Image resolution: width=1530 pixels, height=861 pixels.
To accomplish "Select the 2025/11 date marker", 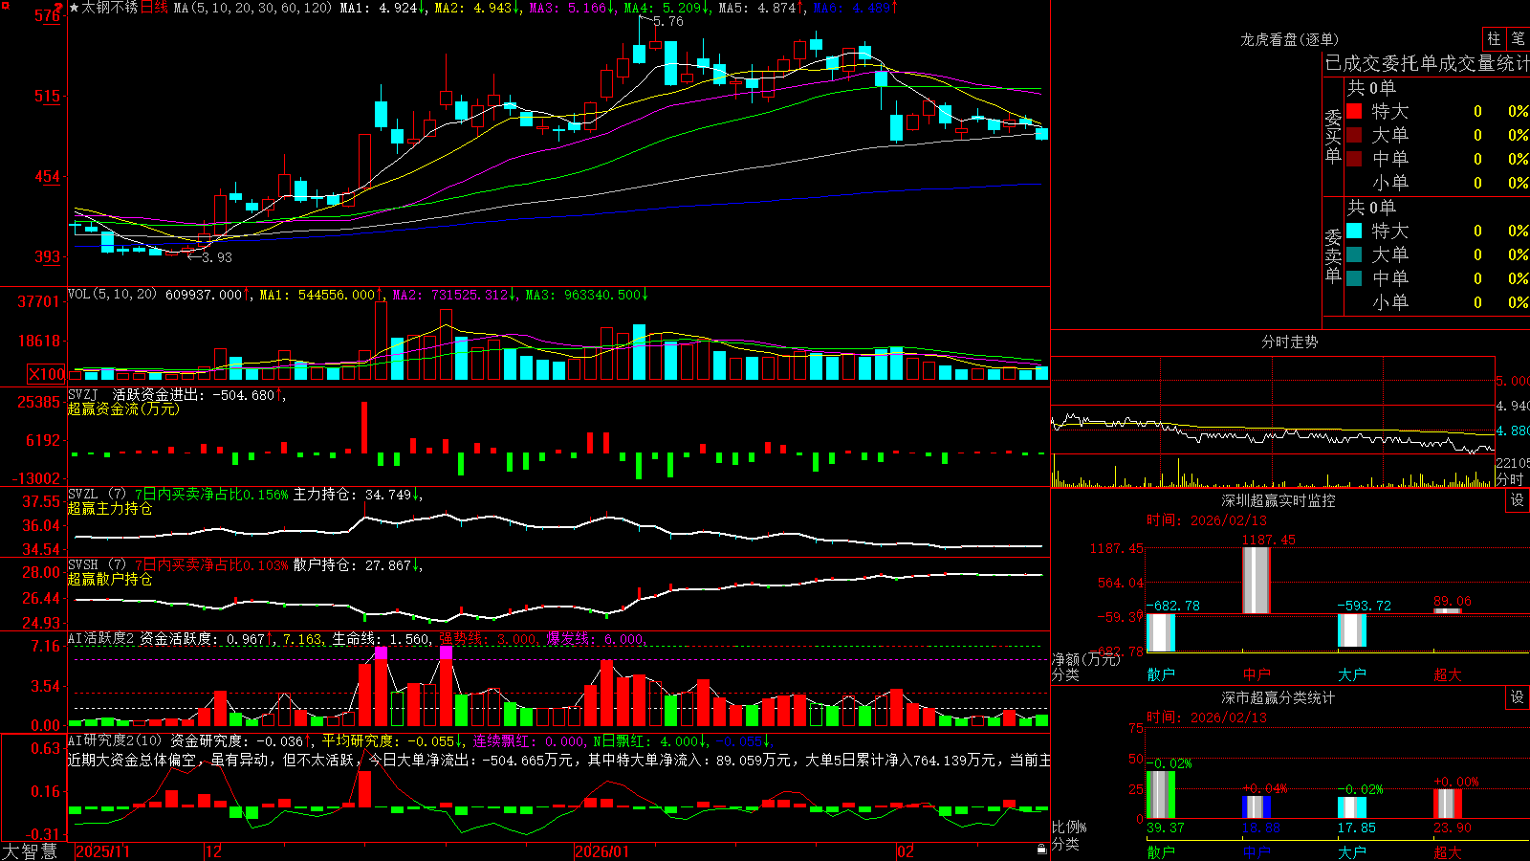I will tap(102, 851).
